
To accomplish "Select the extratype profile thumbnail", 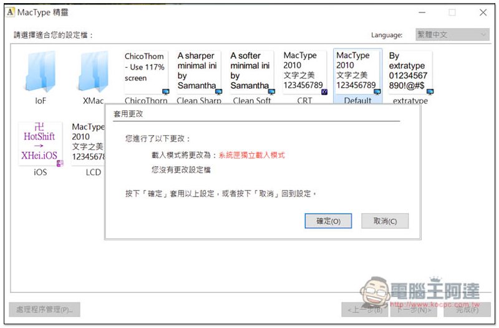I will click(x=410, y=72).
